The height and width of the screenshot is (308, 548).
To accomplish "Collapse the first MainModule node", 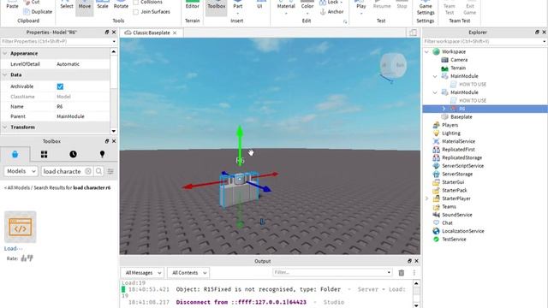I will (435, 76).
